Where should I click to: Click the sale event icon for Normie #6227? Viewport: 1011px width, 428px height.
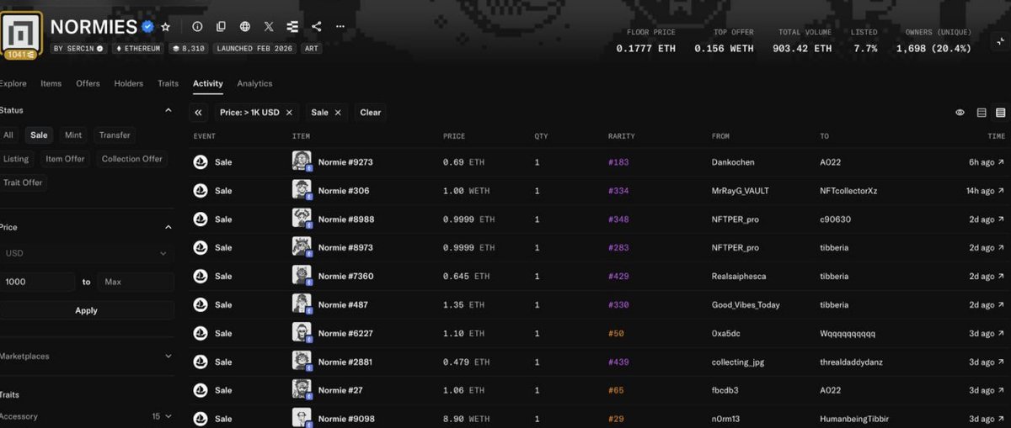[201, 333]
